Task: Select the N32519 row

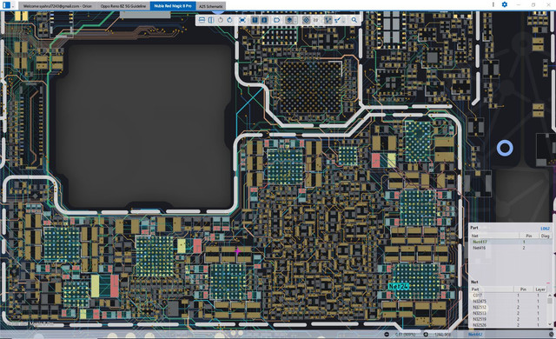Action: click(509, 319)
